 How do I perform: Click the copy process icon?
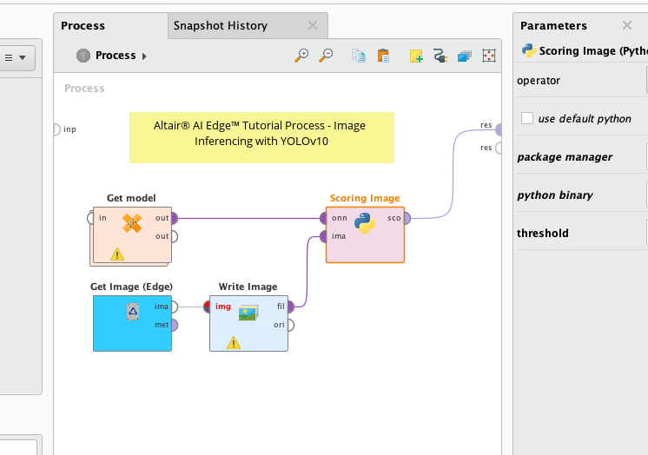[x=359, y=56]
